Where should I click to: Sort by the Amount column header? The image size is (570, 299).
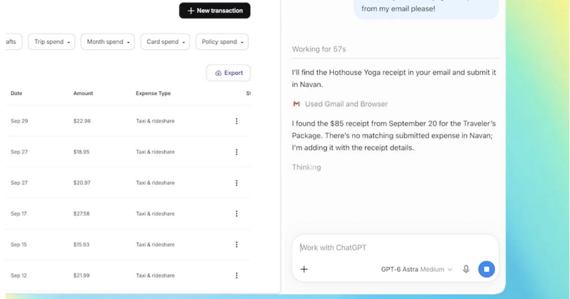83,93
